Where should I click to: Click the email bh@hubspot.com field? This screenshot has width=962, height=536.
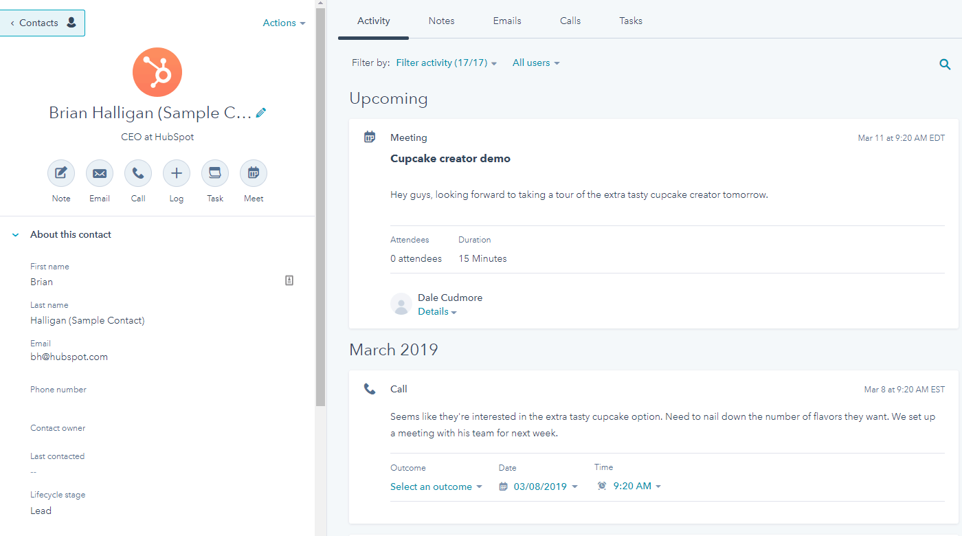pos(69,357)
